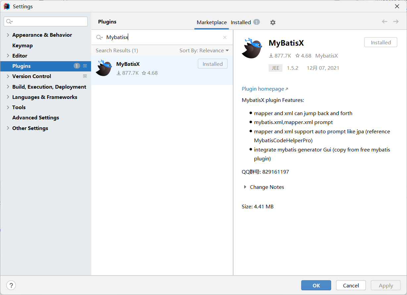407x295 pixels.
Task: Click the forward navigation arrow
Action: (396, 21)
